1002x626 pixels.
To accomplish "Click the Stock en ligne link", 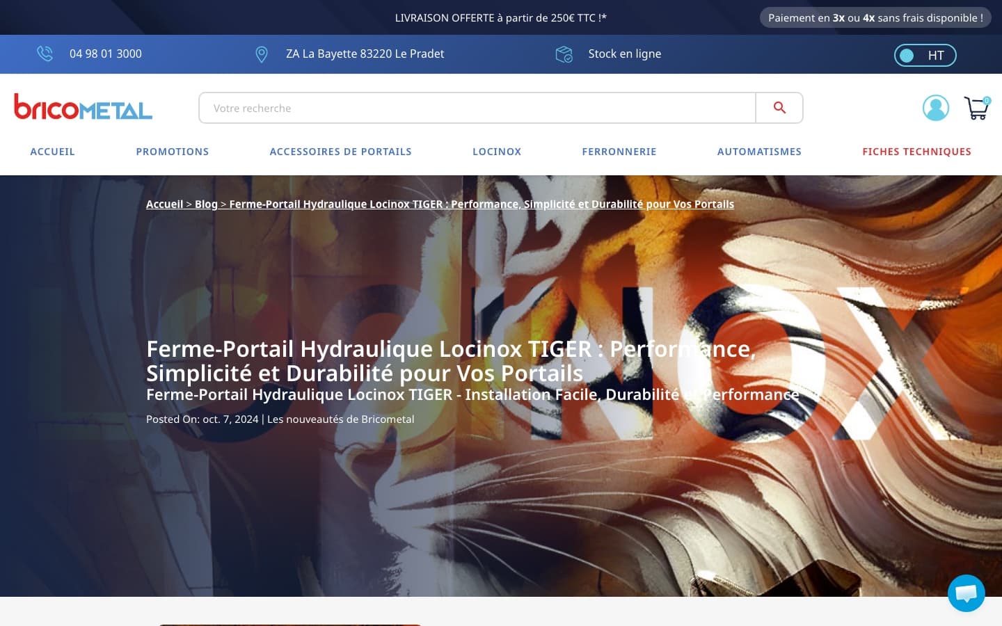I will (x=625, y=54).
